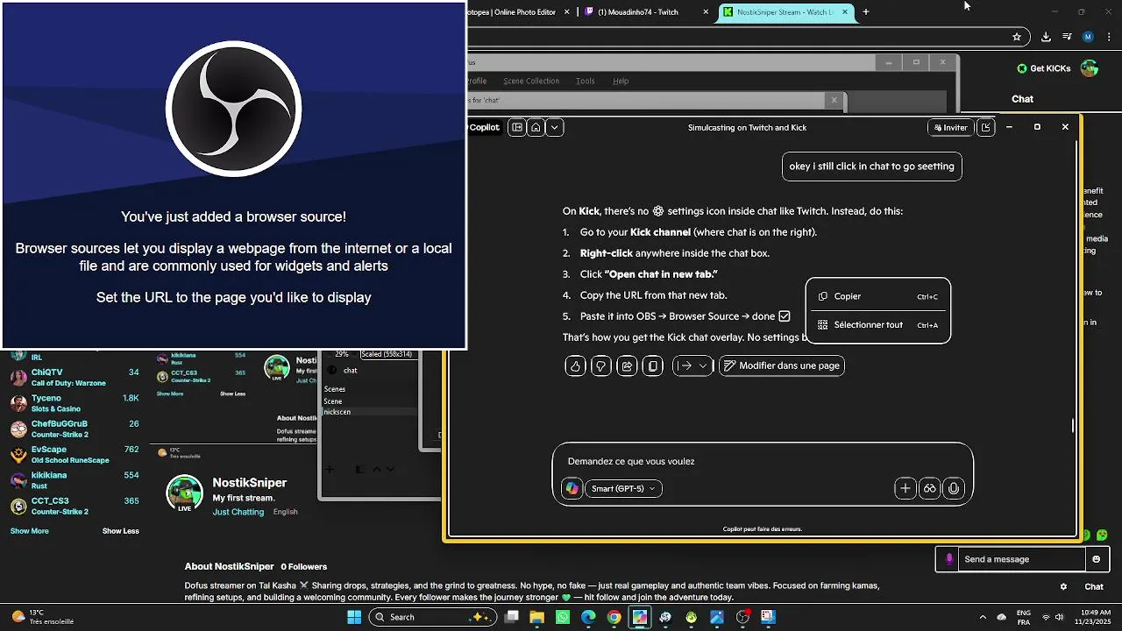Open Scene Collection menu in OBS
This screenshot has height=631, width=1122.
[x=530, y=81]
